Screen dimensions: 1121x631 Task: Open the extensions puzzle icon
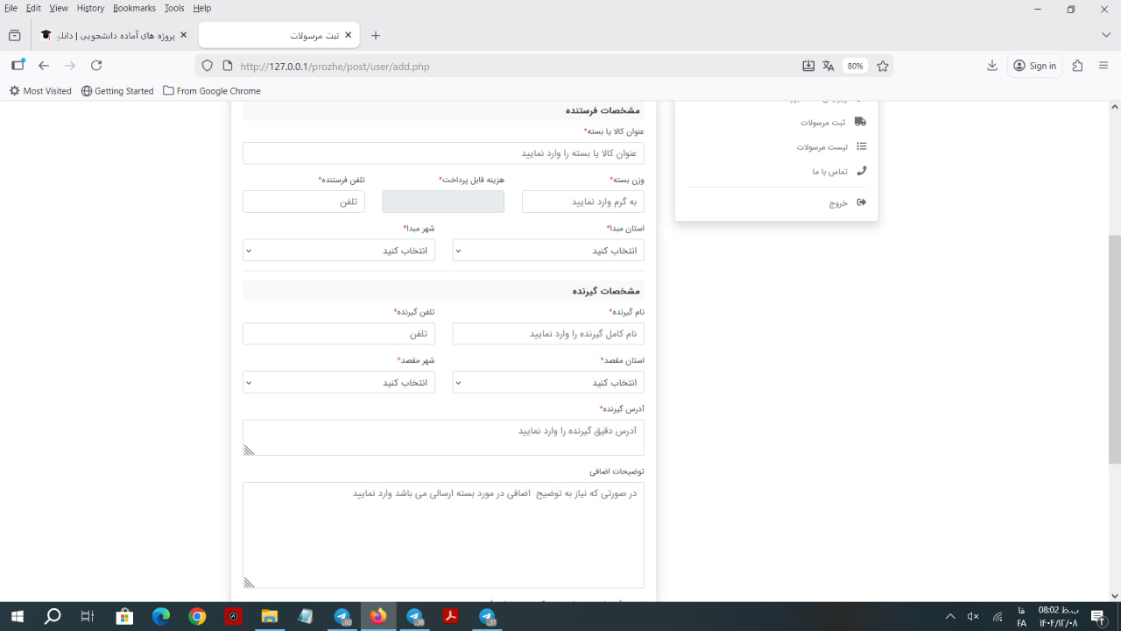1077,66
